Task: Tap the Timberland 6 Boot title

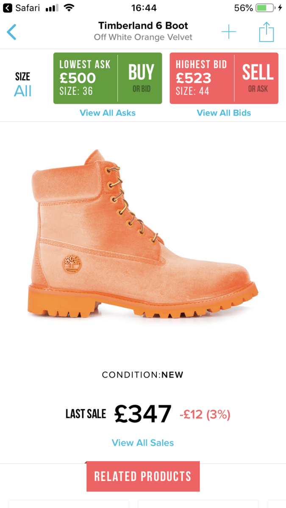Action: pyautogui.click(x=143, y=25)
